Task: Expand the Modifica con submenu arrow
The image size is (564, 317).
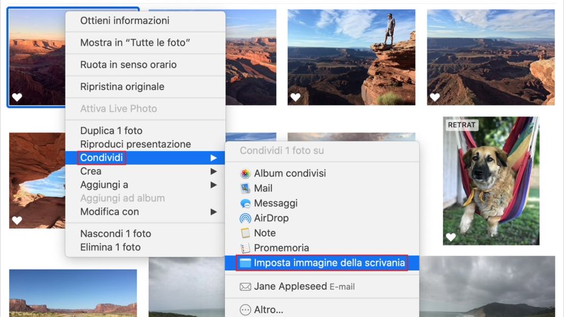Action: [x=214, y=212]
